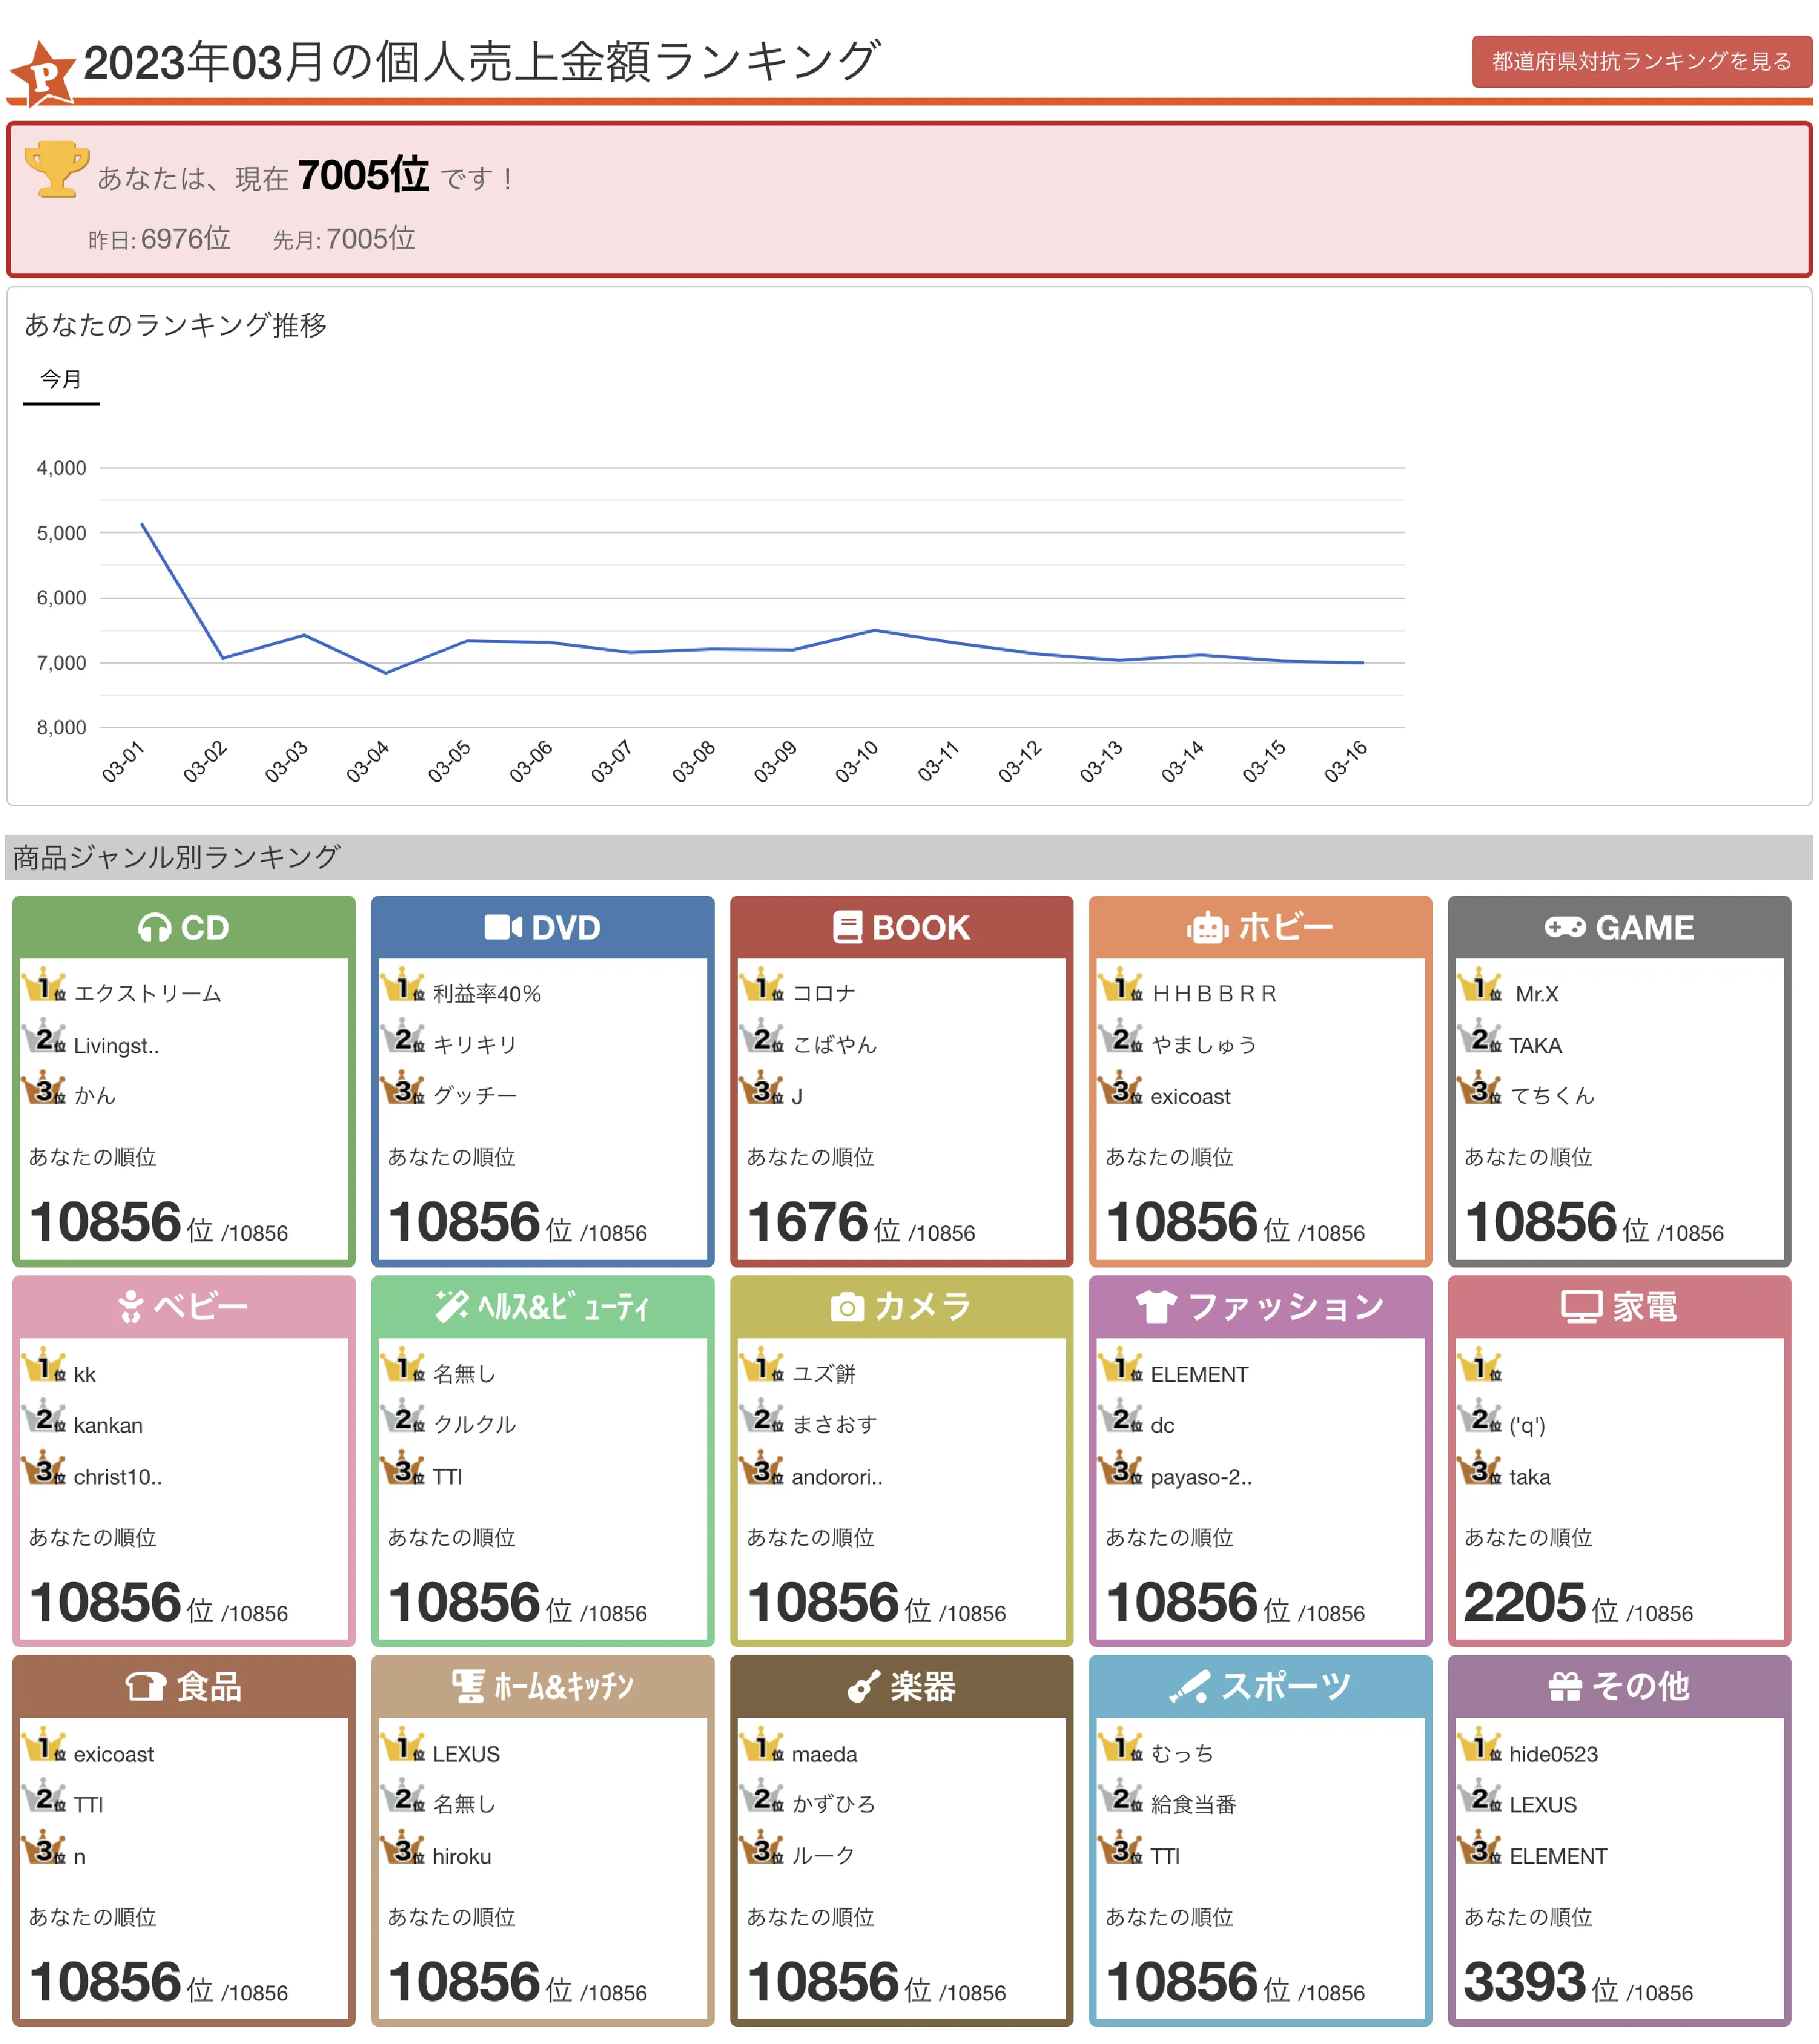Click user クルクル in ヘルス card

click(474, 1424)
